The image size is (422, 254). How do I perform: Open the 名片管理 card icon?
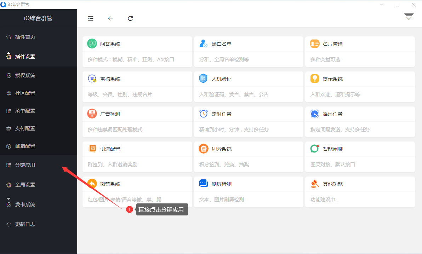coord(315,44)
